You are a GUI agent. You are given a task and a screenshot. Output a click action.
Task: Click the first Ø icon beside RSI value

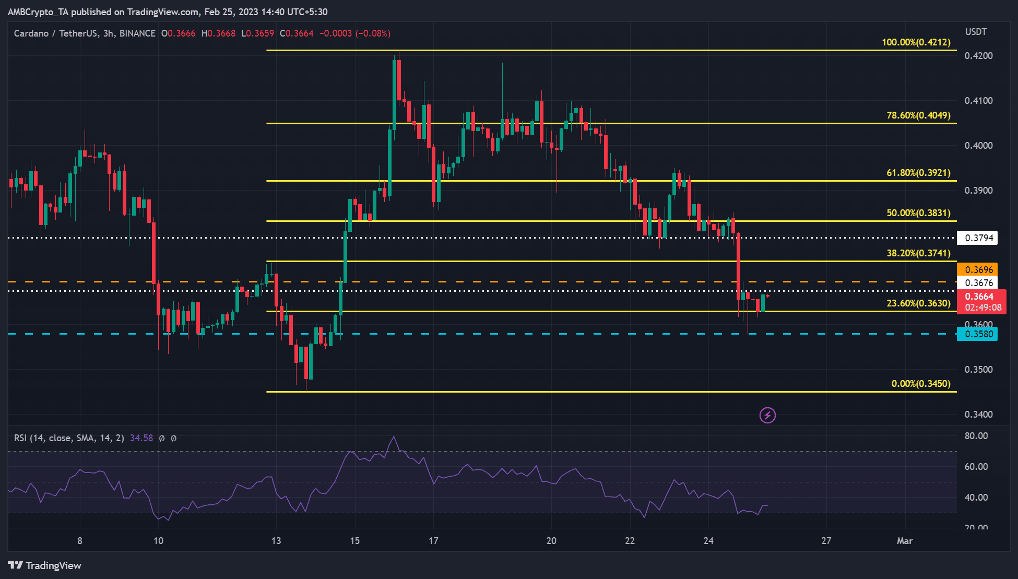pos(162,438)
